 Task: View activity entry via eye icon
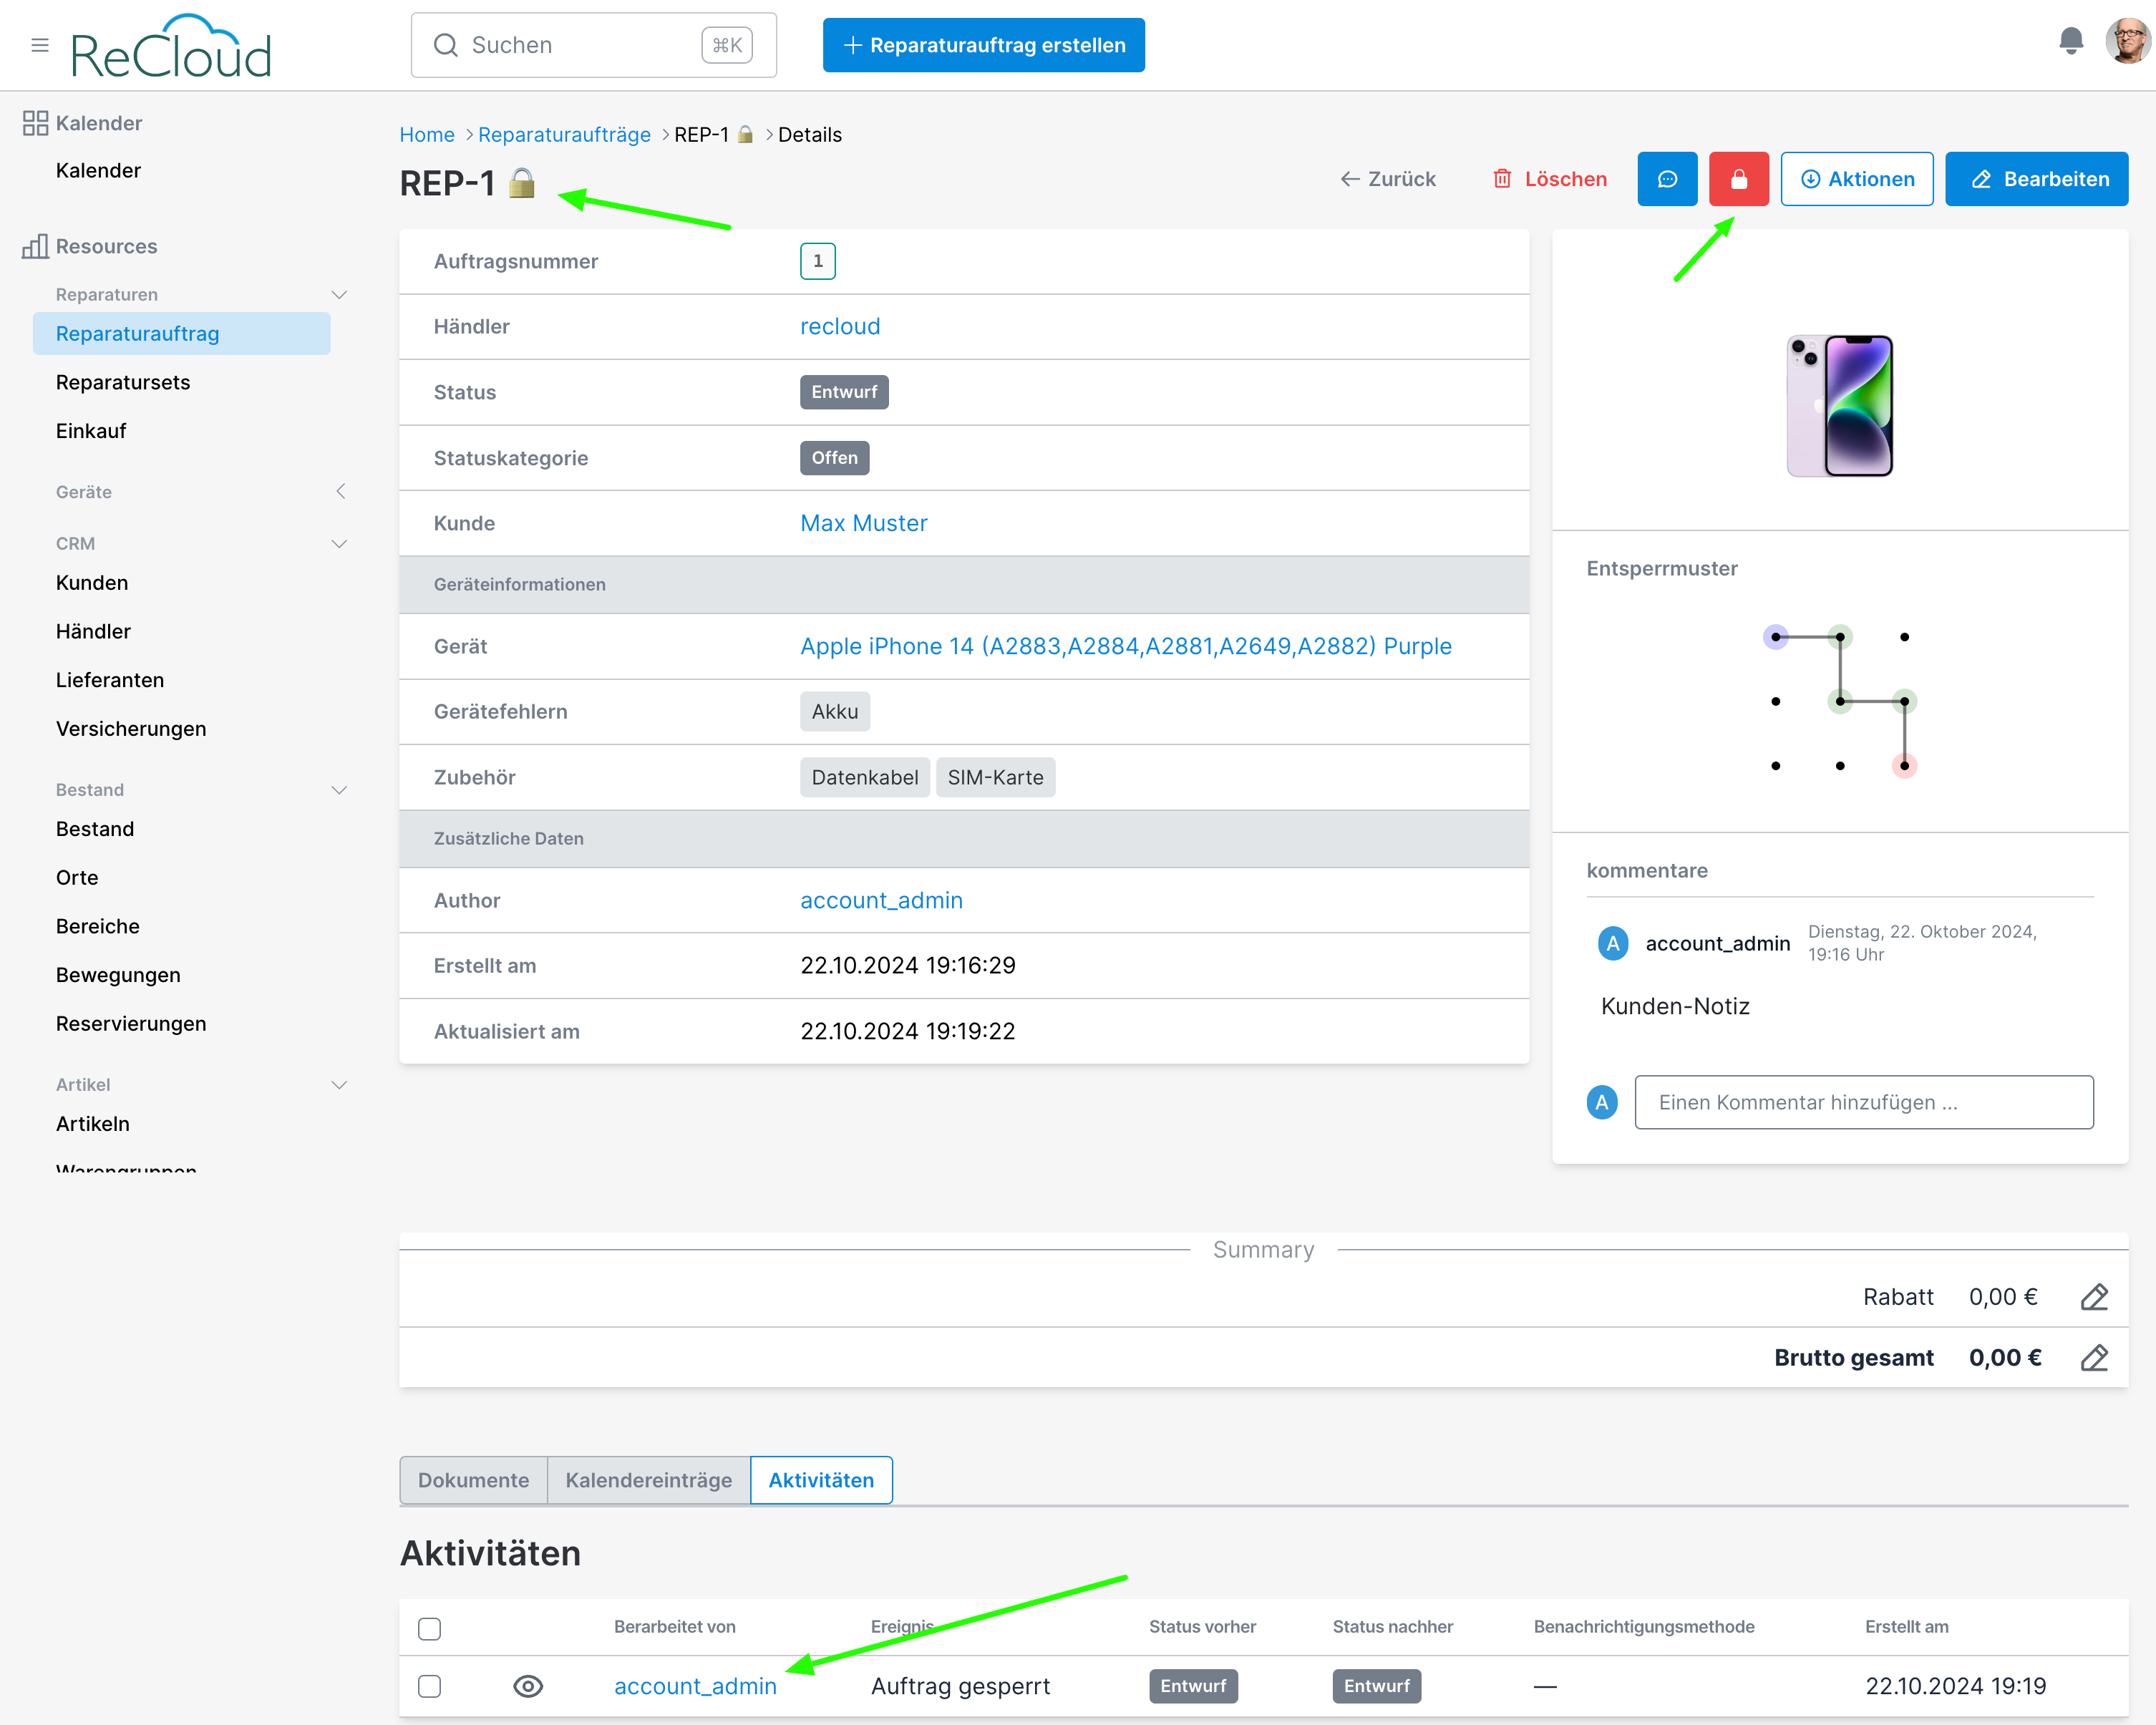pyautogui.click(x=528, y=1686)
